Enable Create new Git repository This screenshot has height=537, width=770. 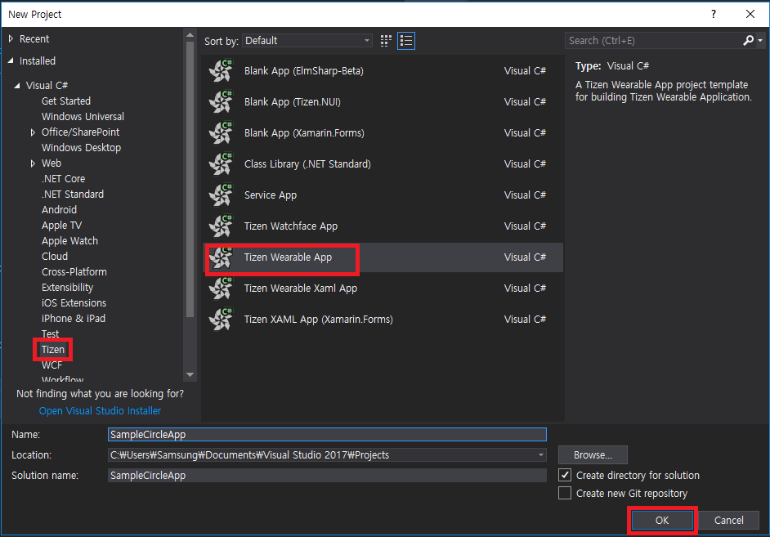pos(564,493)
